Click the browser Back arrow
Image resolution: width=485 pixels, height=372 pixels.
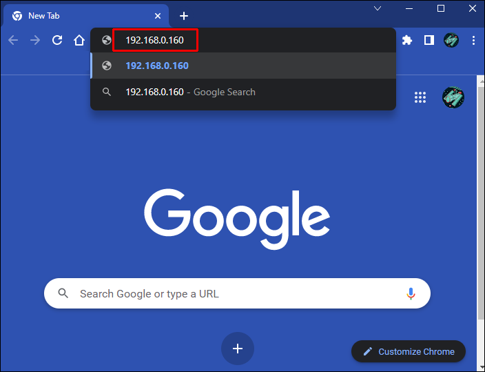(13, 40)
